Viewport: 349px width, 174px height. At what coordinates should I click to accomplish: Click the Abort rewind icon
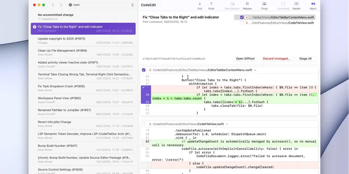coord(313,4)
